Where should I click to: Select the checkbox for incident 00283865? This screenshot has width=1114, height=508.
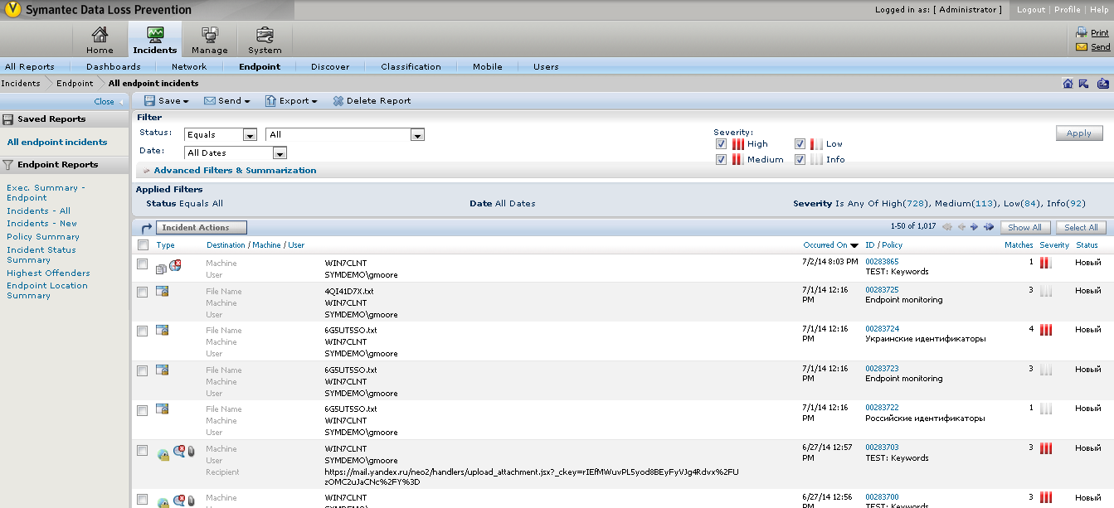143,264
